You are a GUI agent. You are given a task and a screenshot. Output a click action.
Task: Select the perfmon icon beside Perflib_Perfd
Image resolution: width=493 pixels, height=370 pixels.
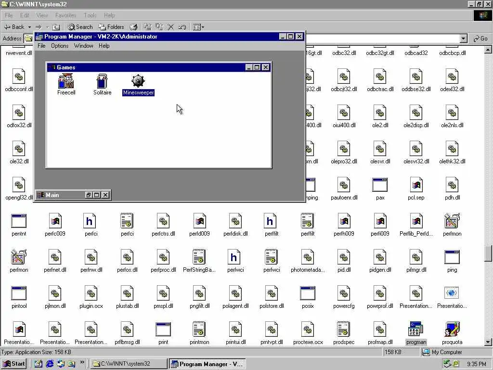(x=452, y=221)
